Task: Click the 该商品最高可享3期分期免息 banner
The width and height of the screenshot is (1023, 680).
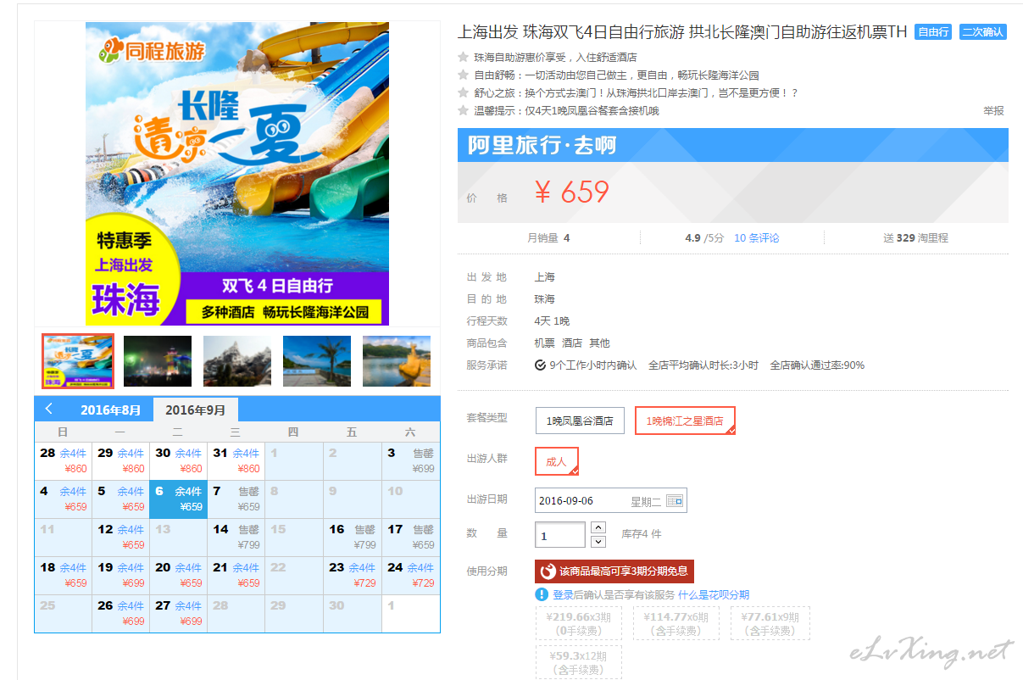Action: click(x=614, y=571)
